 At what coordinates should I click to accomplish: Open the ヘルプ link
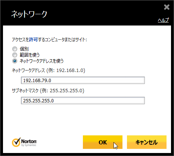click(x=163, y=20)
